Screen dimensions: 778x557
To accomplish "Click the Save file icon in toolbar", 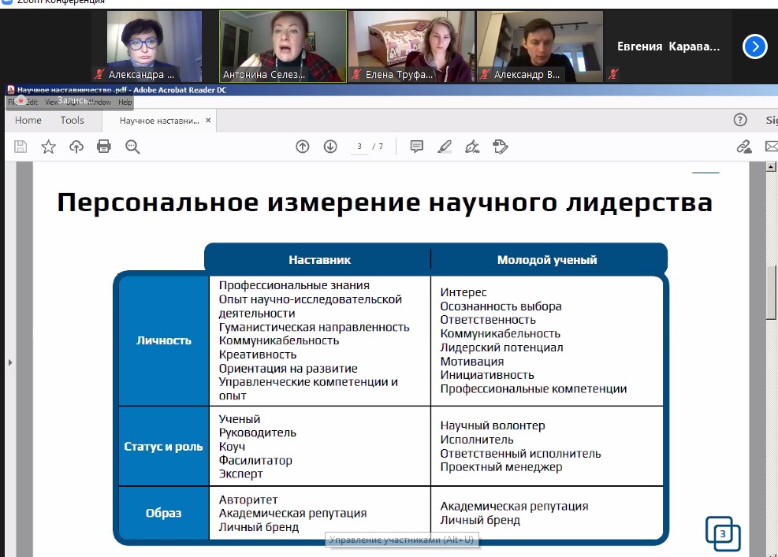I will 20,147.
